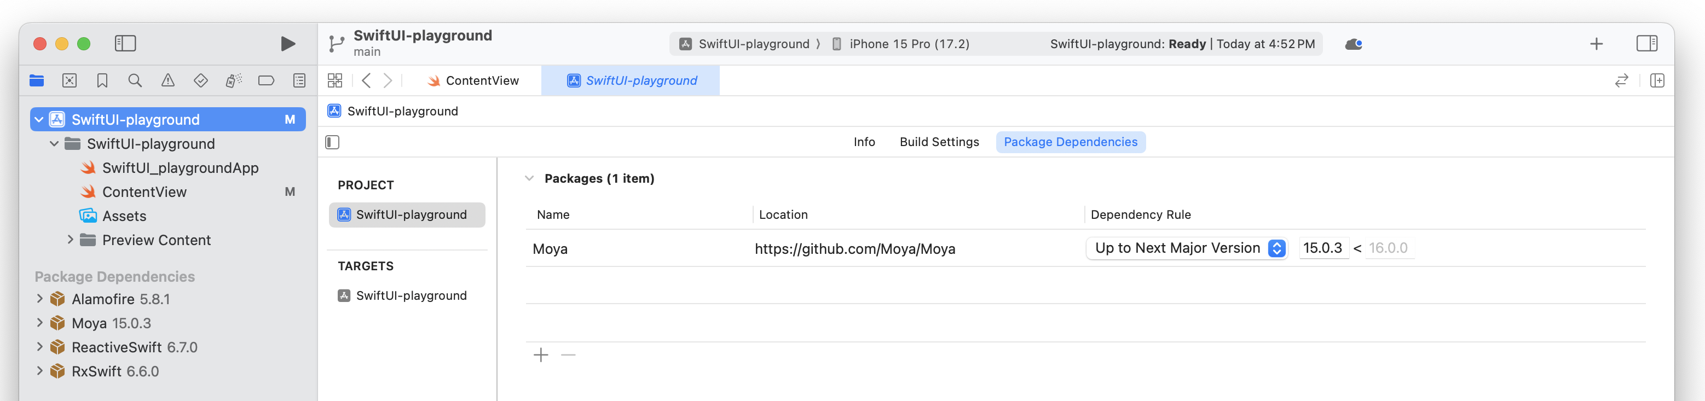The height and width of the screenshot is (401, 1705).
Task: Select the Package Dependencies tab
Action: [x=1070, y=142]
